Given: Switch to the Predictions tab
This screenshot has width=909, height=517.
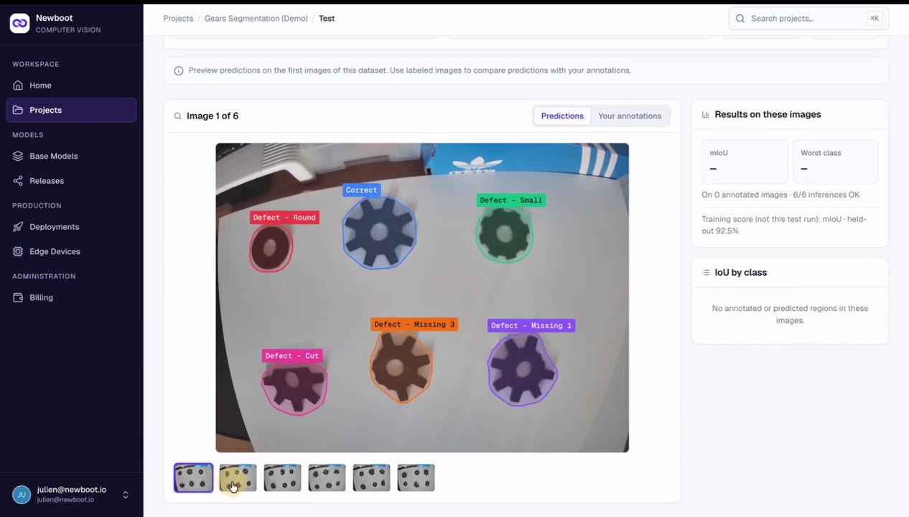Looking at the screenshot, I should [x=562, y=116].
